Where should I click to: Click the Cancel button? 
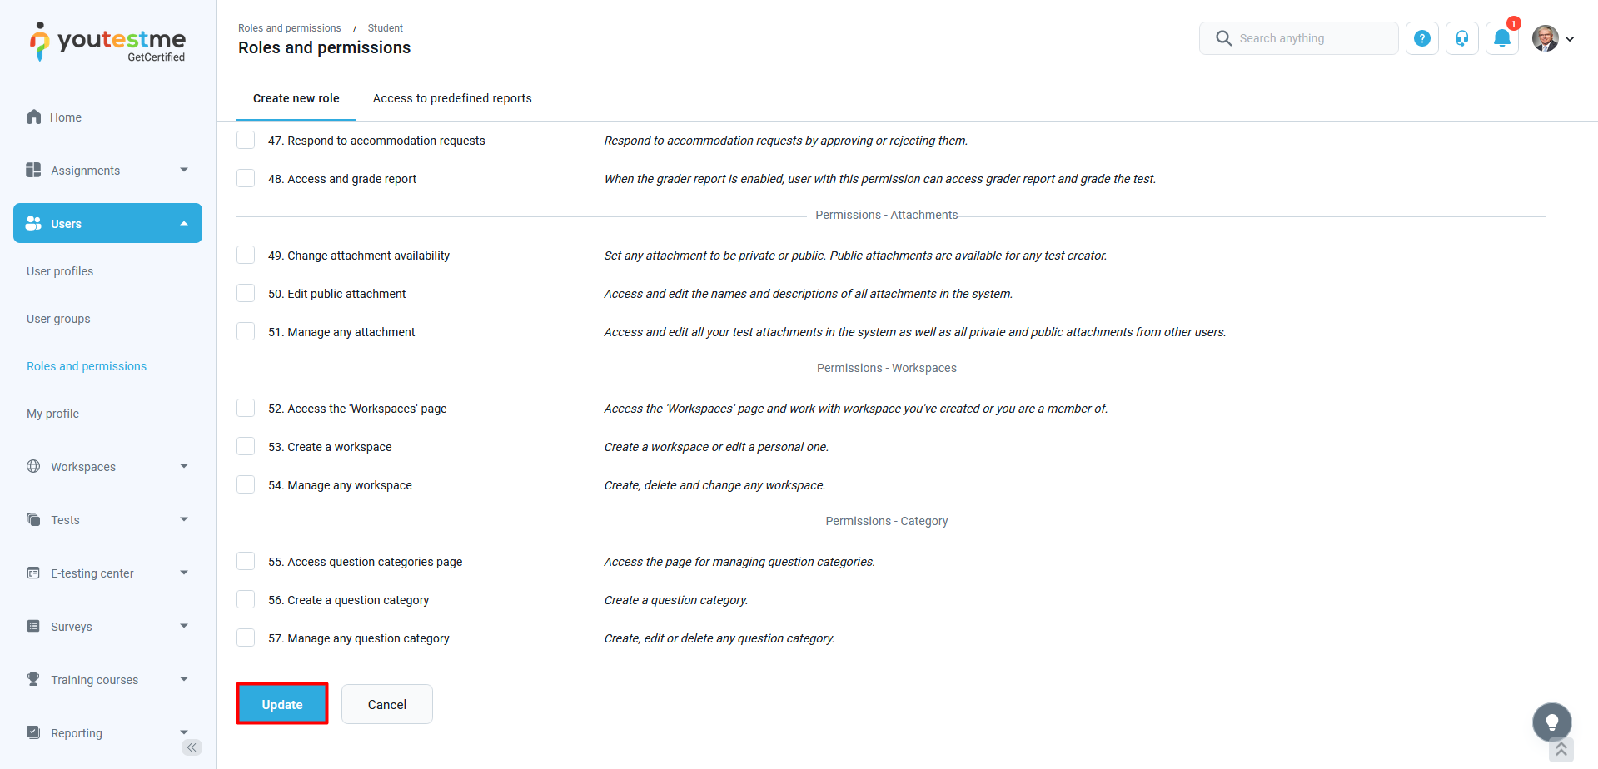387,704
